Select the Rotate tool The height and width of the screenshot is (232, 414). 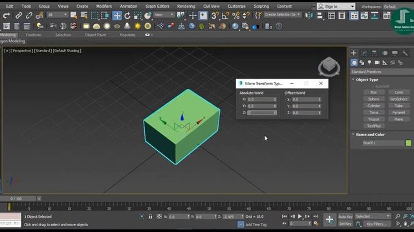click(127, 15)
